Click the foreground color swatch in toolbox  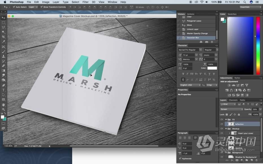pyautogui.click(x=2, y=117)
